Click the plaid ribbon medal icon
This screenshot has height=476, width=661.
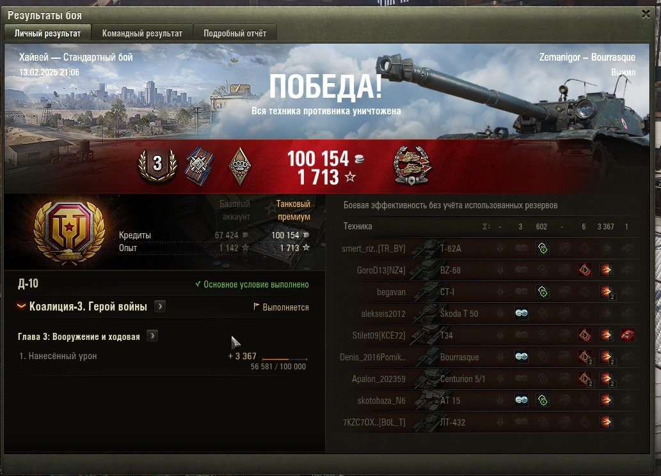(199, 166)
